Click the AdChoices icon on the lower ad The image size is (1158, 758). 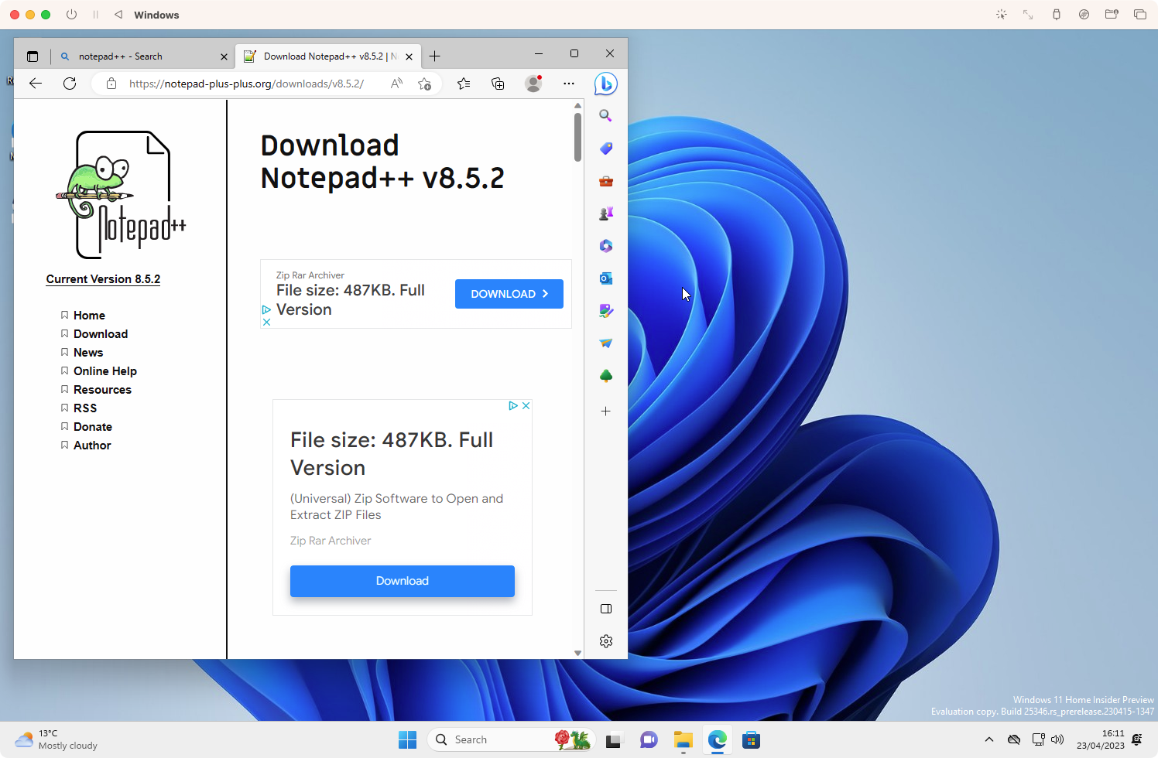pyautogui.click(x=512, y=405)
